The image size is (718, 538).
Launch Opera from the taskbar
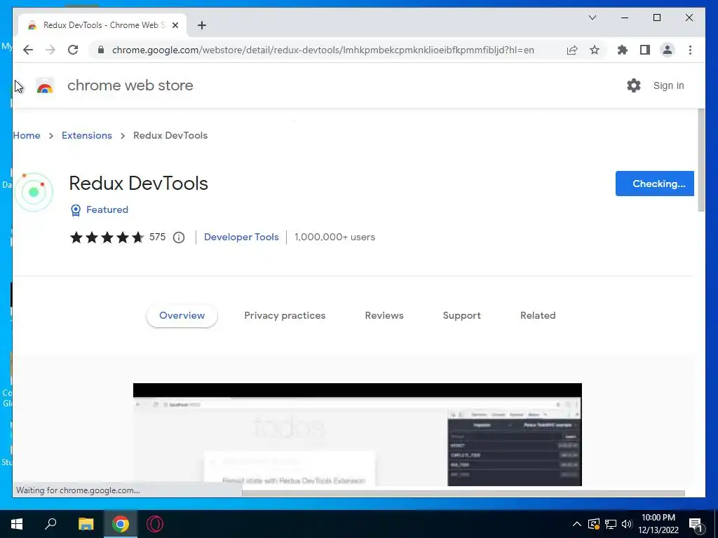[155, 524]
